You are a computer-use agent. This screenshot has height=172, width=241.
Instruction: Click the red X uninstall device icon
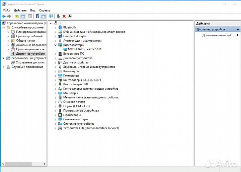pyautogui.click(x=64, y=16)
